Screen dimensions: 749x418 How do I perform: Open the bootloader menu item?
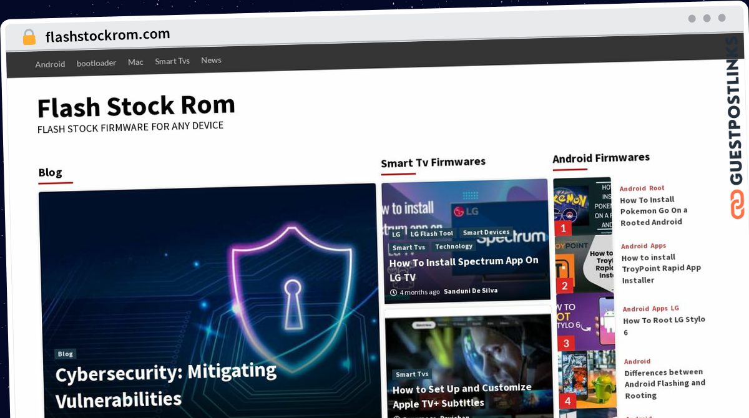point(96,63)
